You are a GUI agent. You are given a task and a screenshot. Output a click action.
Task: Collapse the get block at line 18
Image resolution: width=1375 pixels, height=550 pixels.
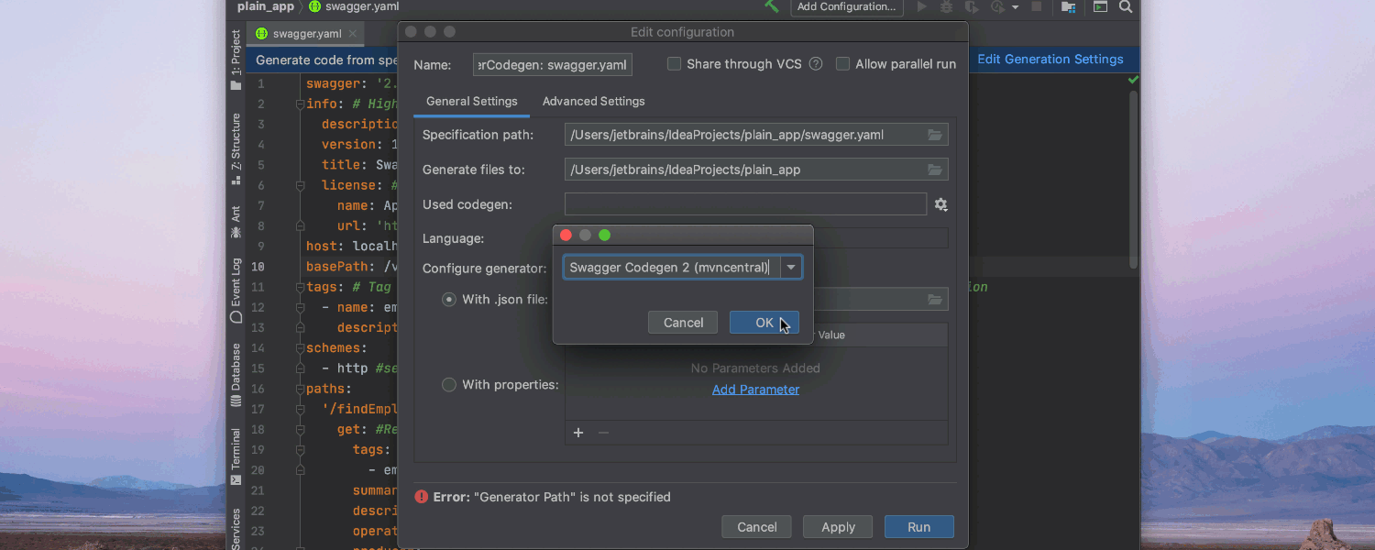tap(300, 429)
